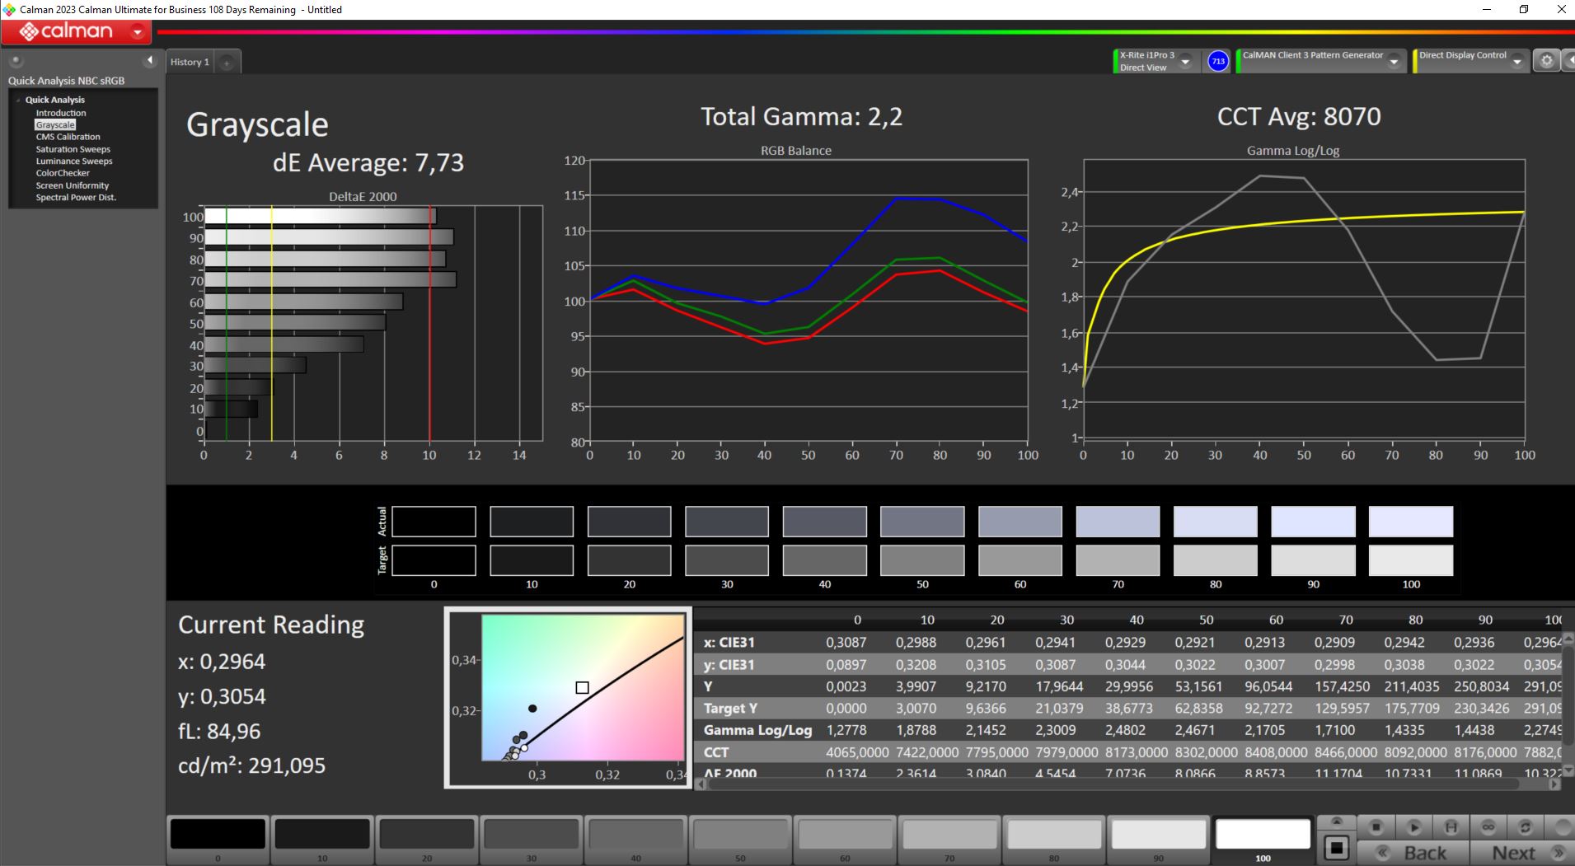
Task: Select Saturation Sweeps in the workflow tree
Action: point(73,149)
